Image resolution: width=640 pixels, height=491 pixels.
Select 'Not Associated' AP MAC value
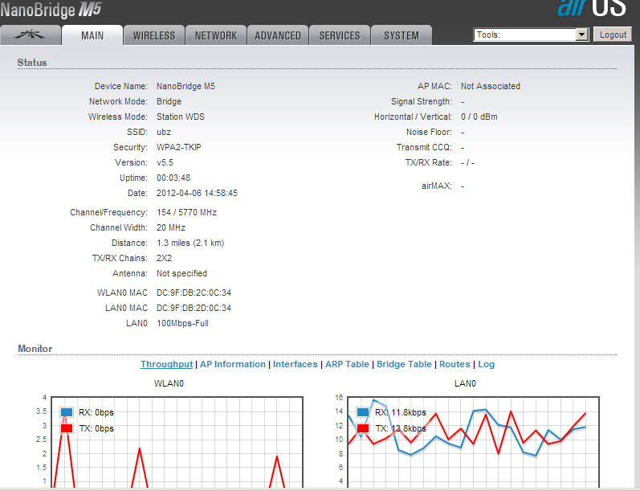pyautogui.click(x=490, y=86)
